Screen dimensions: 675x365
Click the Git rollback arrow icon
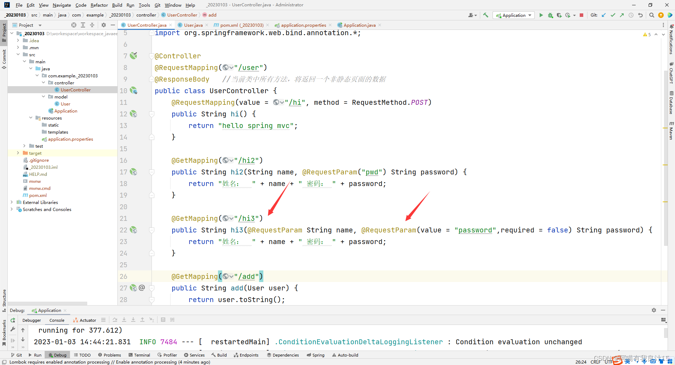(640, 15)
